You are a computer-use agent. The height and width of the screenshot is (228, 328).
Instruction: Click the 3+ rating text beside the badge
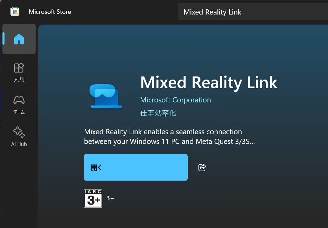click(x=110, y=199)
